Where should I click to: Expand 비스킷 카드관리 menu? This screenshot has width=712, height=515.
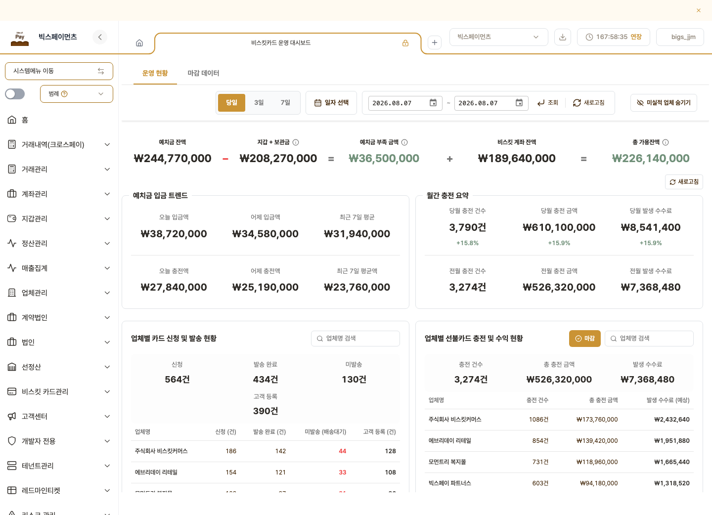point(59,391)
